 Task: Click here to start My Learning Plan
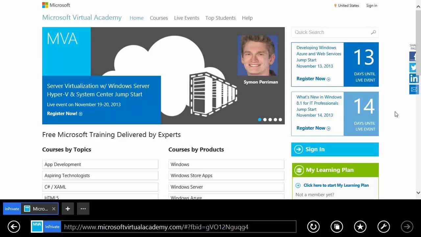pyautogui.click(x=336, y=185)
